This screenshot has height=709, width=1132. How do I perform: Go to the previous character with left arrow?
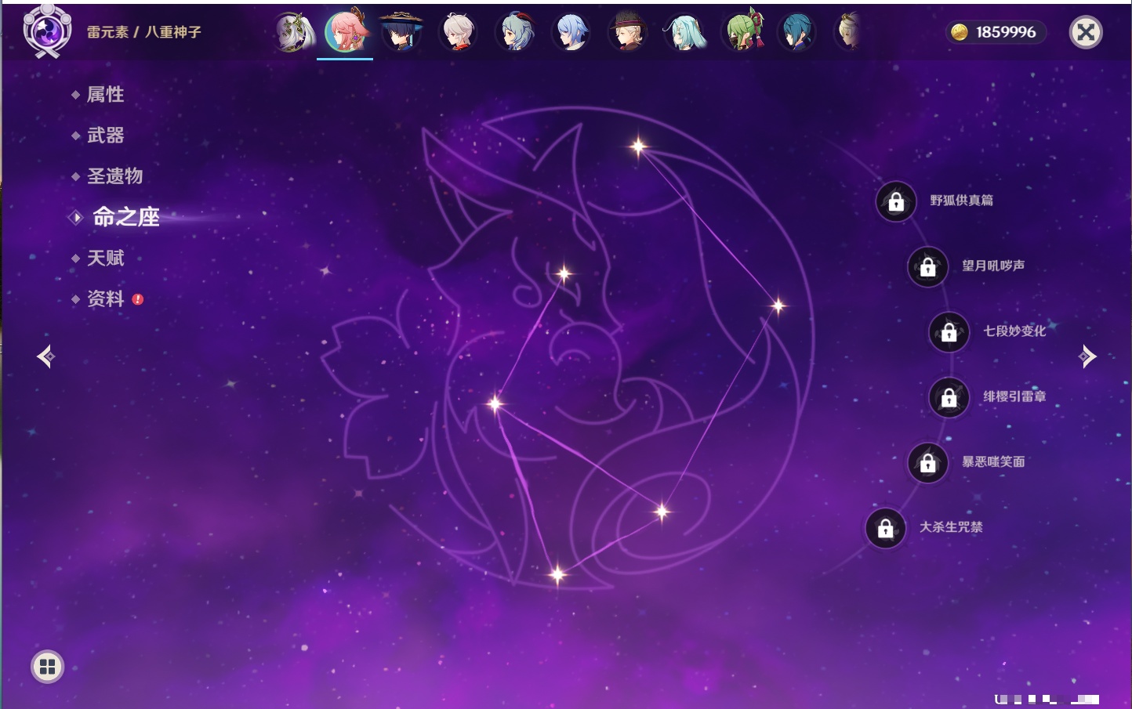tap(45, 356)
